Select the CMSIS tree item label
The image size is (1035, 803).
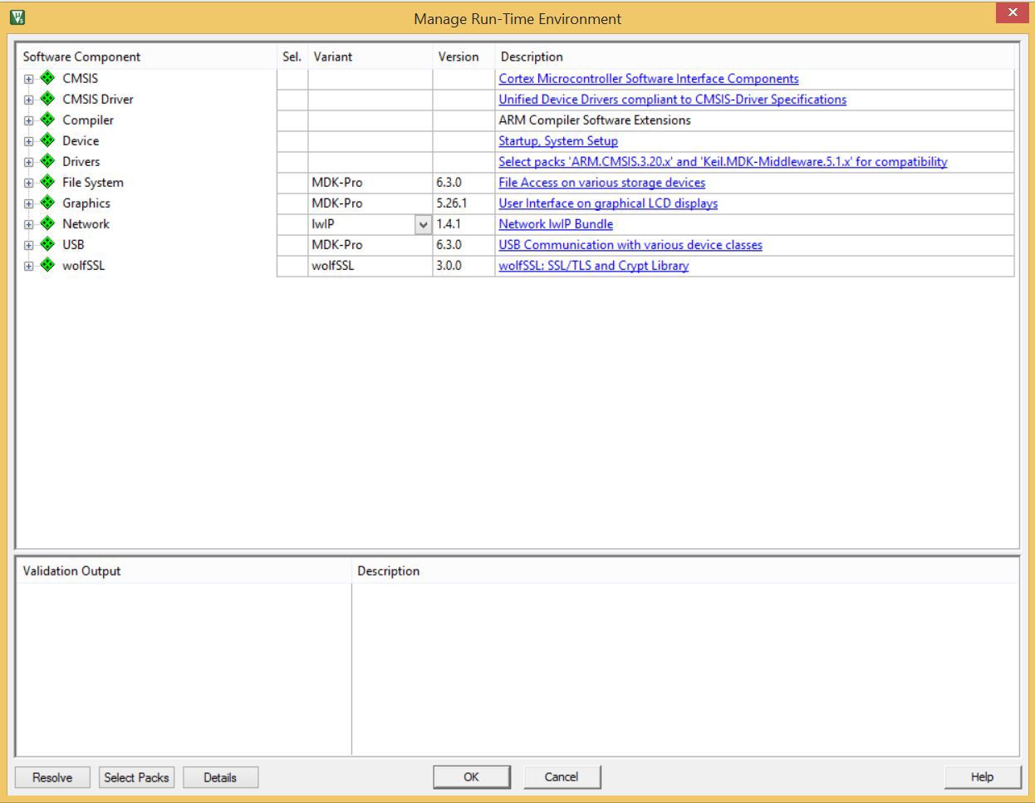[x=81, y=79]
